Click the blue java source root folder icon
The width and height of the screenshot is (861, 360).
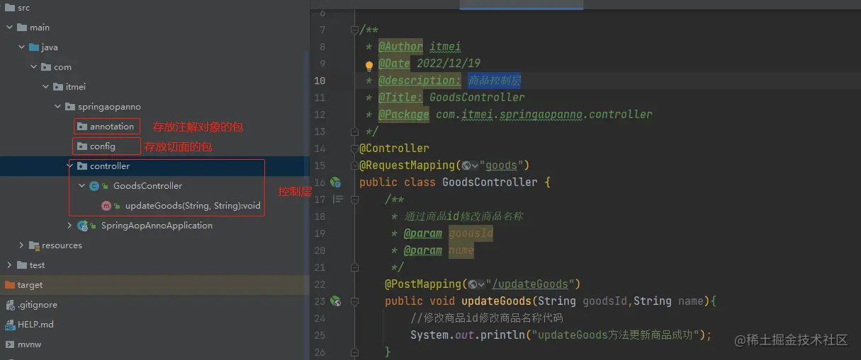tap(34, 47)
